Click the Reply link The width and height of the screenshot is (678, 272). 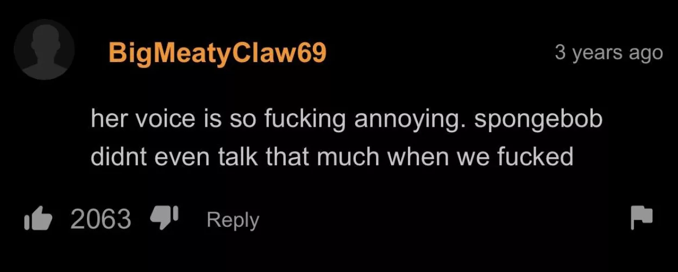click(233, 220)
